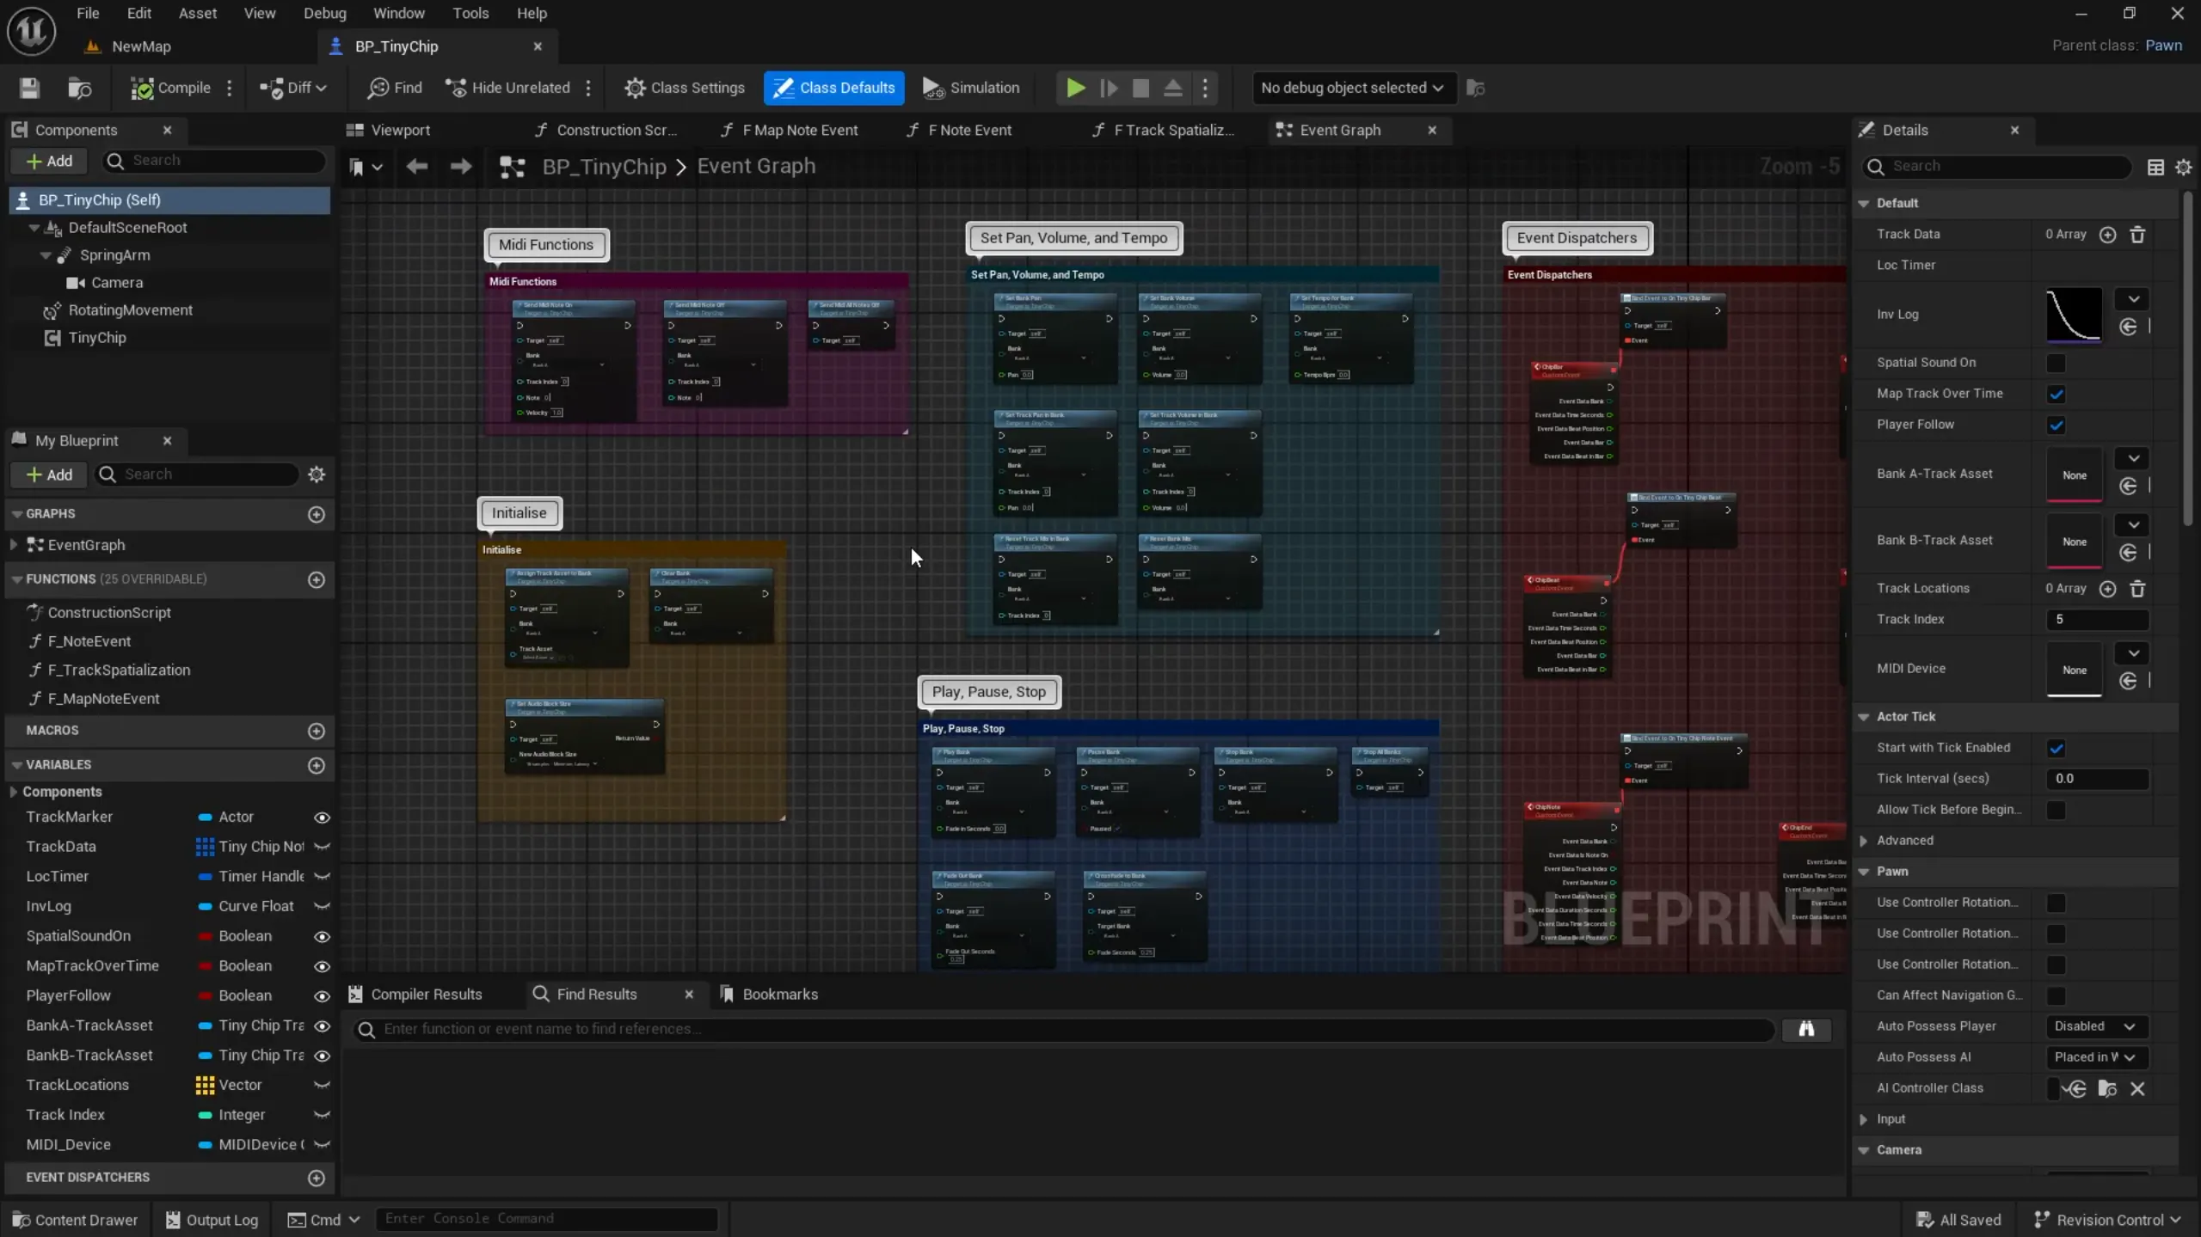The width and height of the screenshot is (2201, 1237).
Task: Open Compile options three-dot menu
Action: click(x=229, y=88)
